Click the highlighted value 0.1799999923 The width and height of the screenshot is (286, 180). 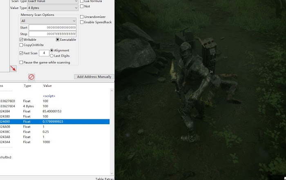[x=53, y=121]
